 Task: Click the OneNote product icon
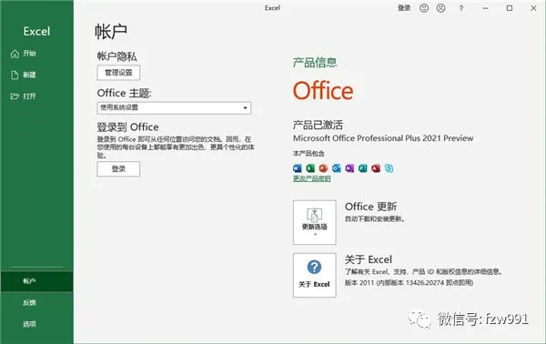(x=349, y=168)
